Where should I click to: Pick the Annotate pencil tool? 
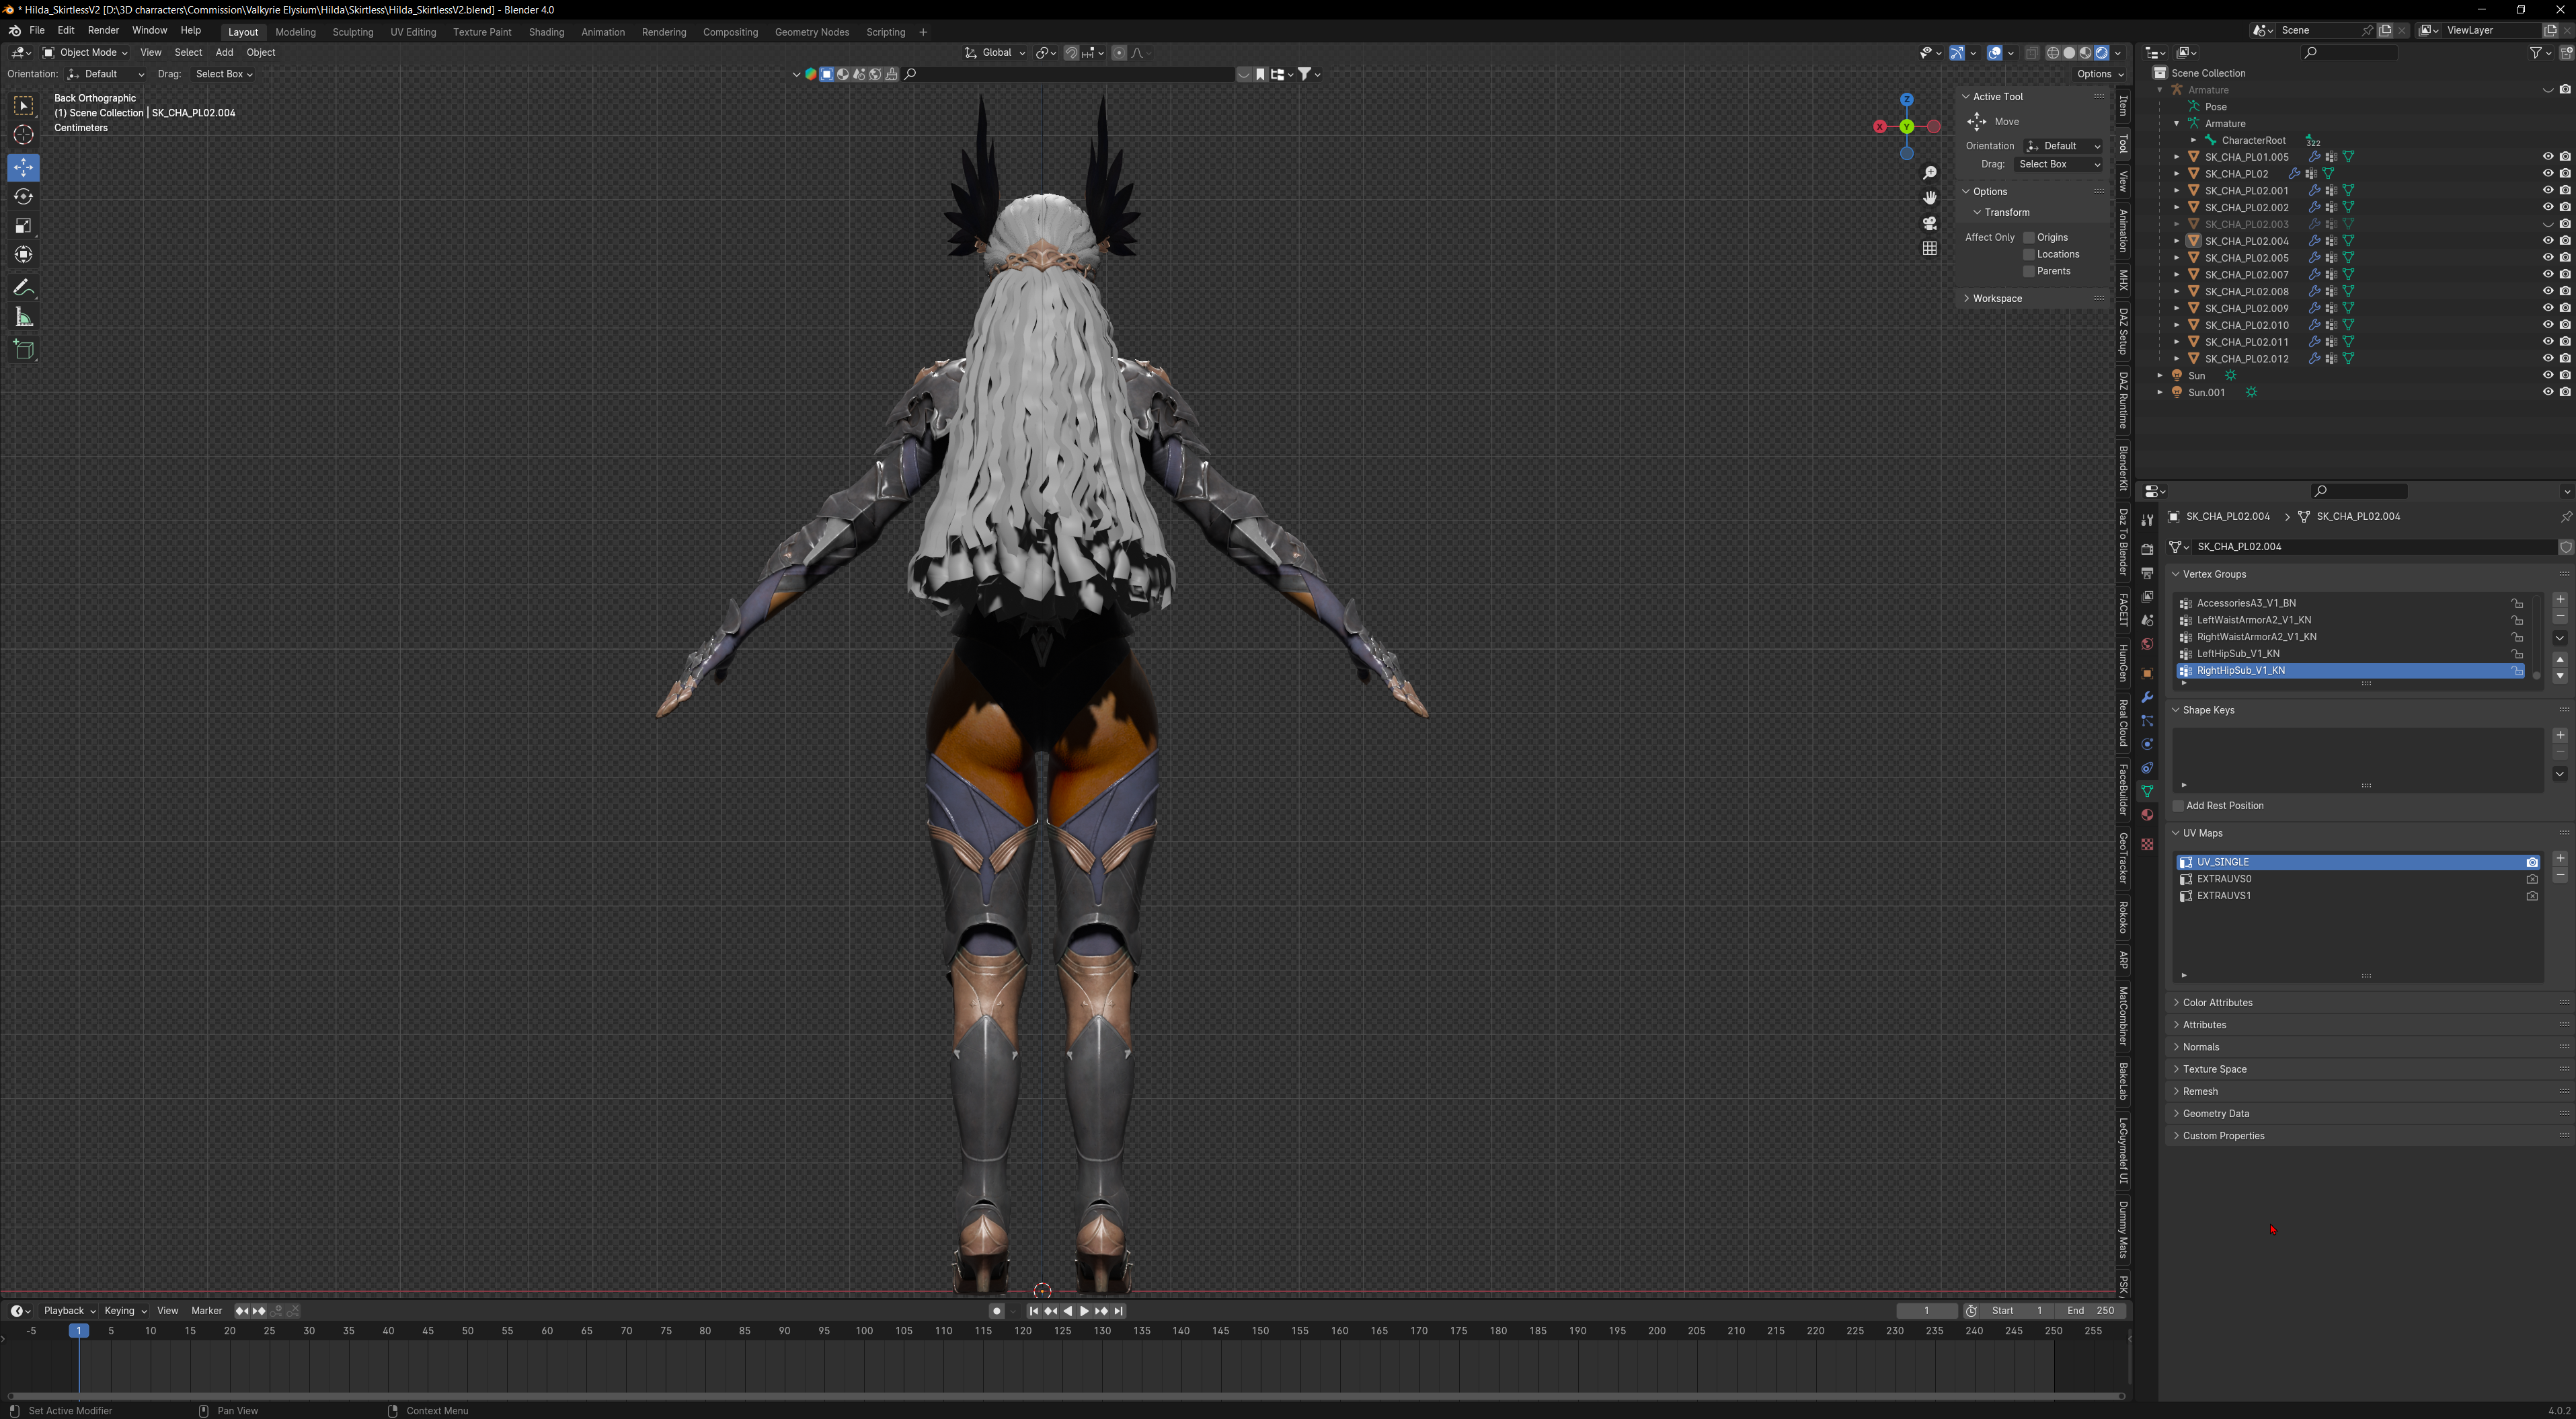pyautogui.click(x=24, y=289)
